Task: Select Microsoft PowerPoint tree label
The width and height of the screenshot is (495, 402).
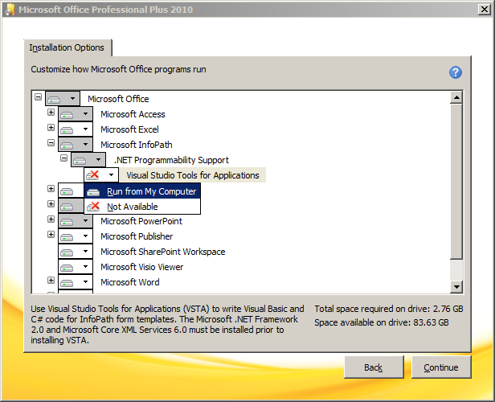Action: pos(141,221)
